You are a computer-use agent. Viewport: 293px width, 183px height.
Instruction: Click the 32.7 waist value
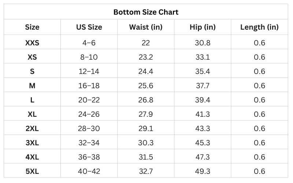pyautogui.click(x=146, y=171)
